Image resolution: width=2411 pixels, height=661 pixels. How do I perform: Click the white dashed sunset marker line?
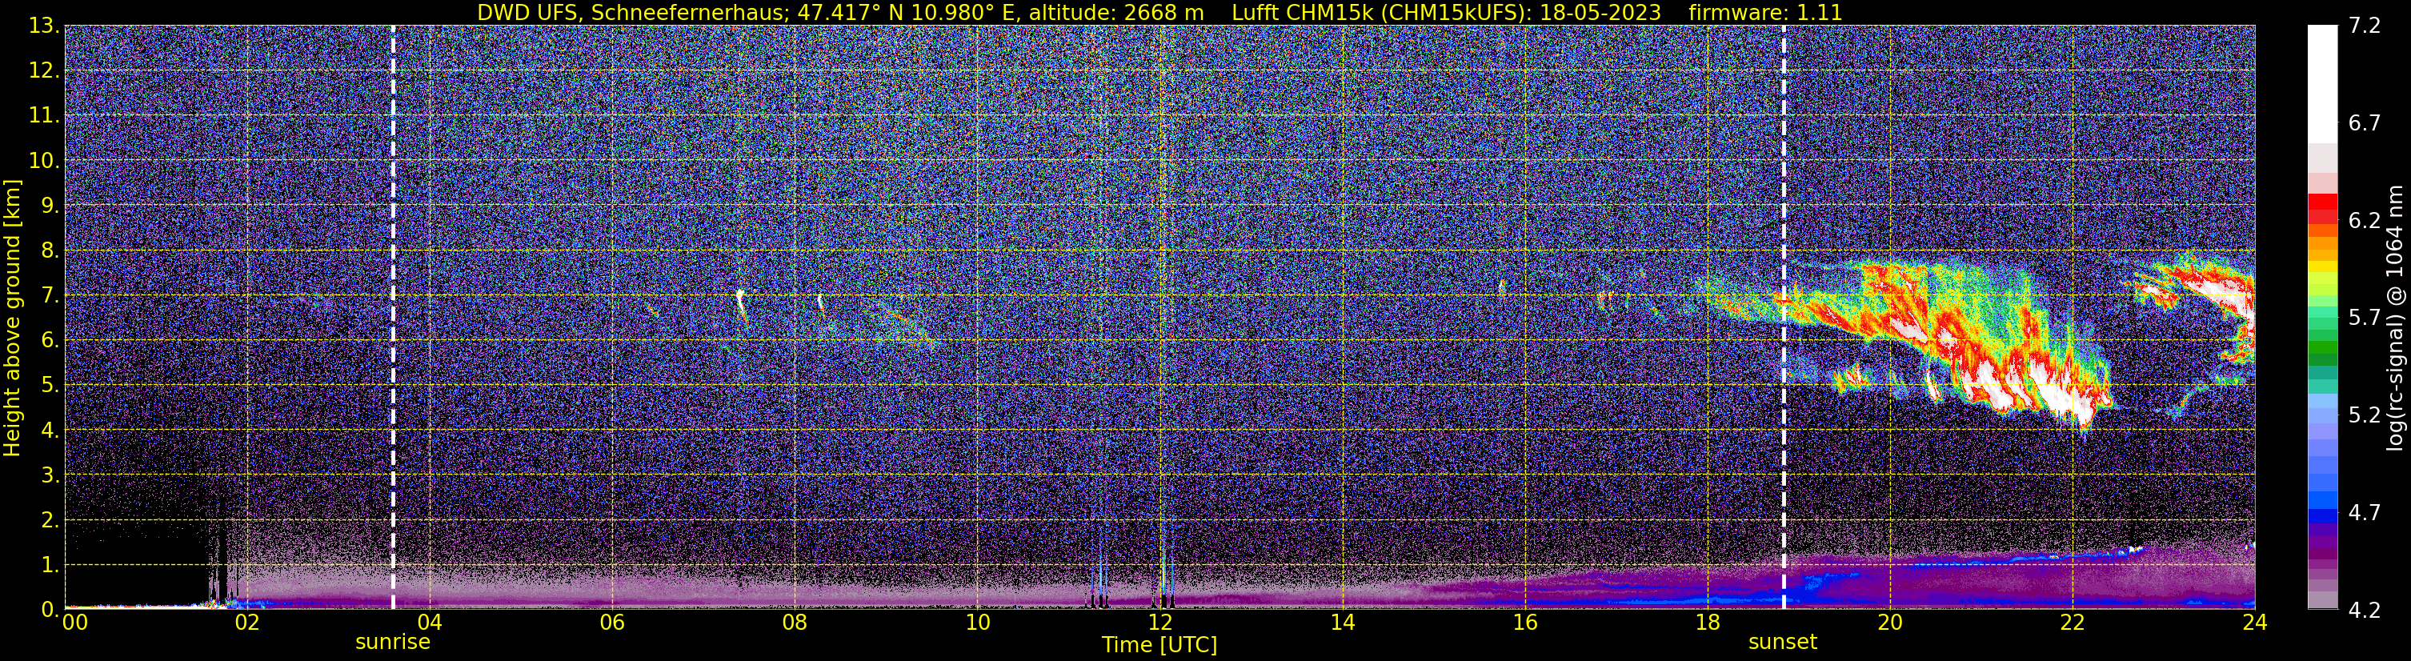pyautogui.click(x=1783, y=318)
